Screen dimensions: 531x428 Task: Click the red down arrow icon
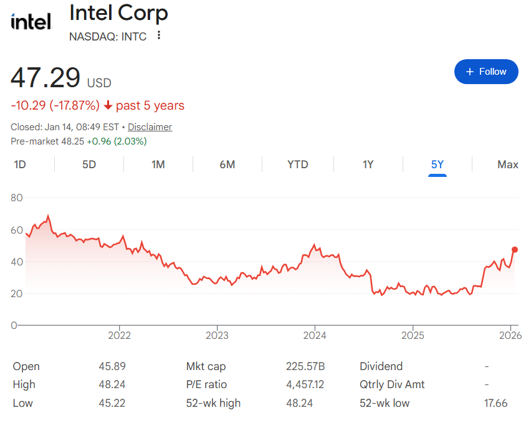(x=108, y=105)
